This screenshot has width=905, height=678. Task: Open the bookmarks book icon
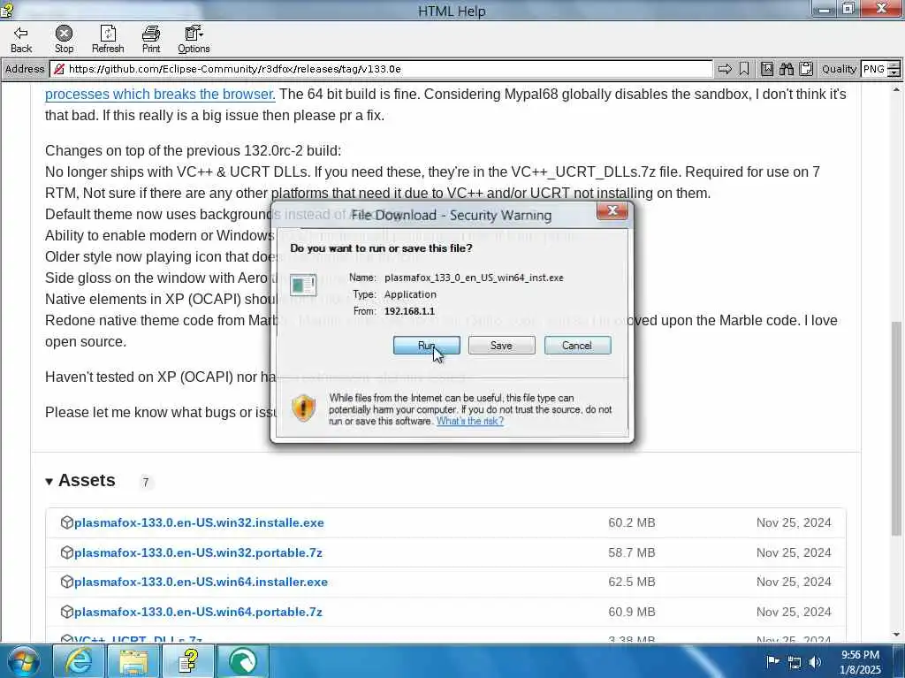(x=767, y=69)
